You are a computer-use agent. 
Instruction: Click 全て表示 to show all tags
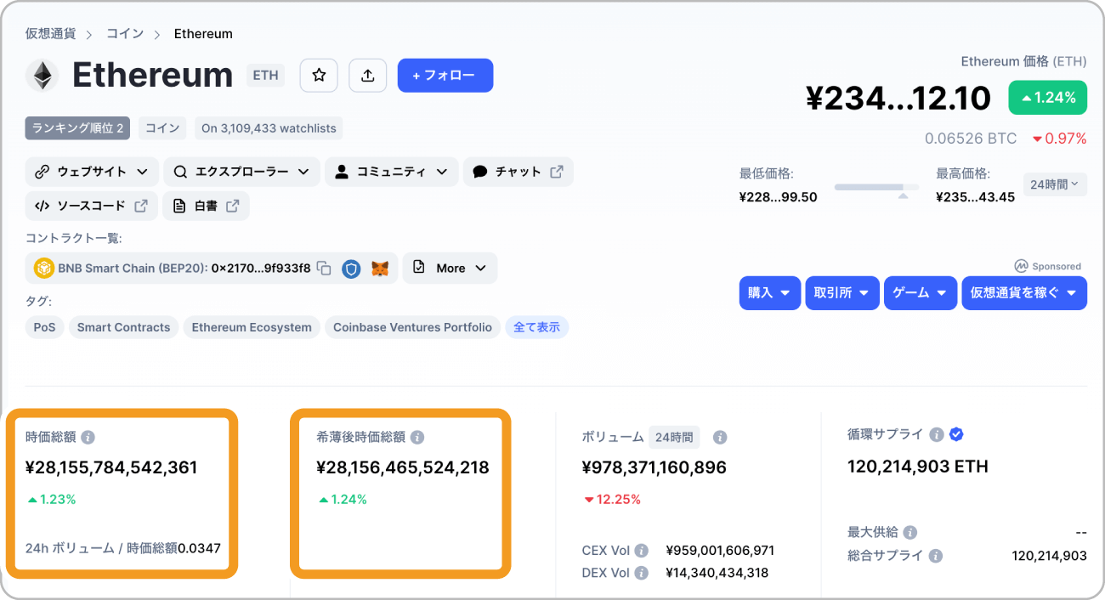pyautogui.click(x=537, y=327)
